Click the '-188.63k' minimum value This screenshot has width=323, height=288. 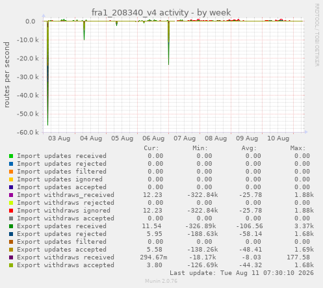tap(203, 234)
